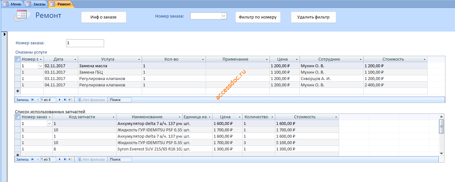Click new-row asterisk in services table

tap(18, 91)
